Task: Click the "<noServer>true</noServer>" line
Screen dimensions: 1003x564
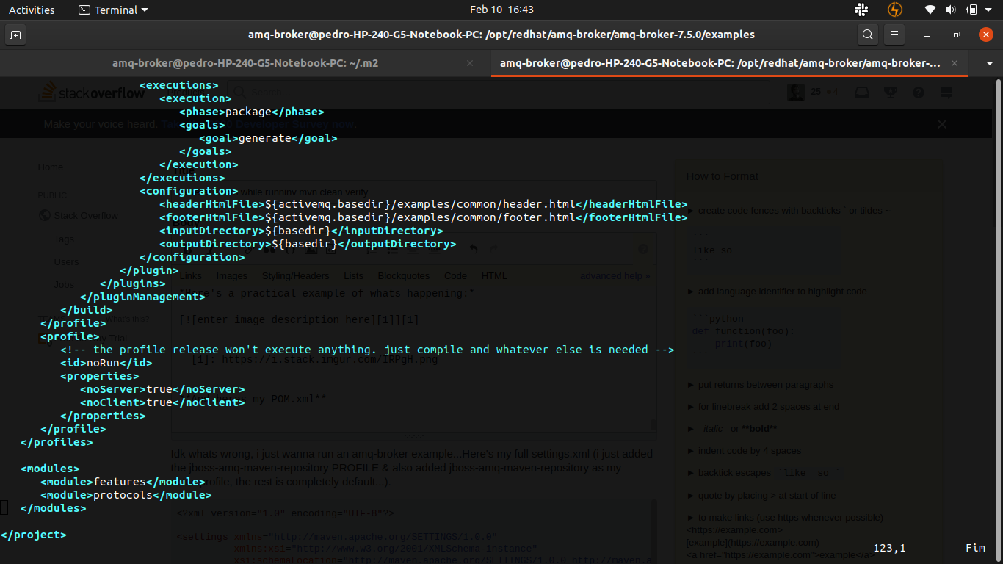Action: tap(162, 389)
